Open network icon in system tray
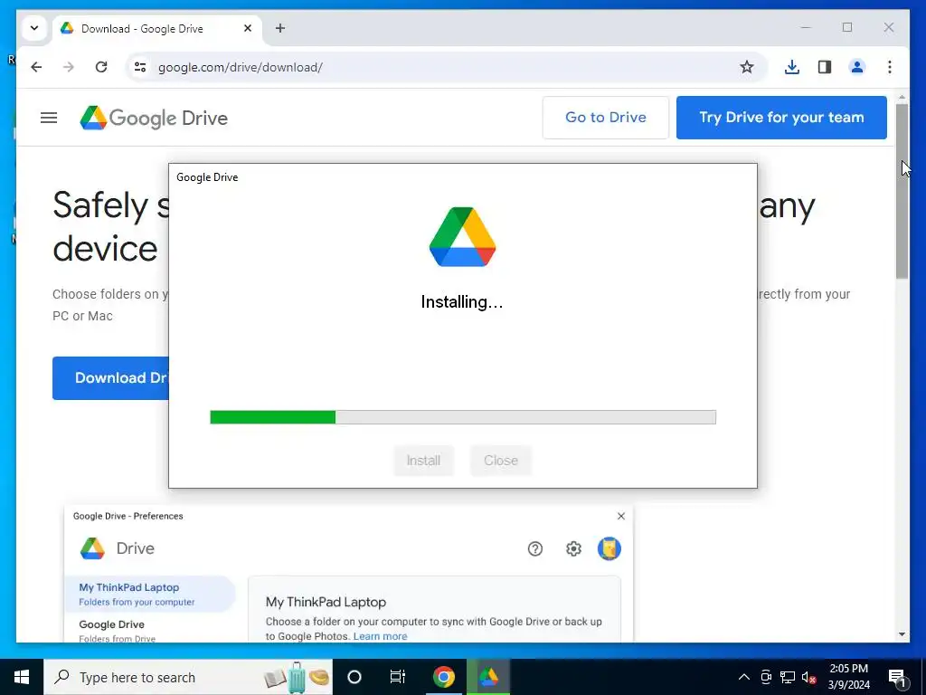This screenshot has width=926, height=695. 788,677
